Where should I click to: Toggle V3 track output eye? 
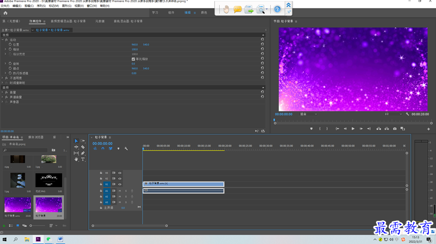(120, 173)
